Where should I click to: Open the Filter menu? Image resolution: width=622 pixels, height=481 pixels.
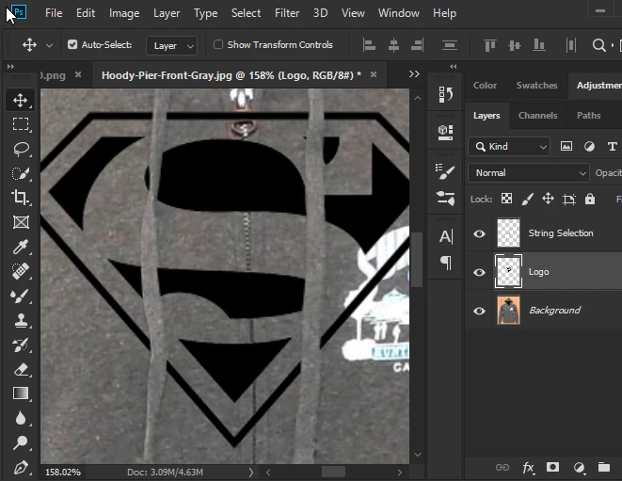pyautogui.click(x=287, y=13)
